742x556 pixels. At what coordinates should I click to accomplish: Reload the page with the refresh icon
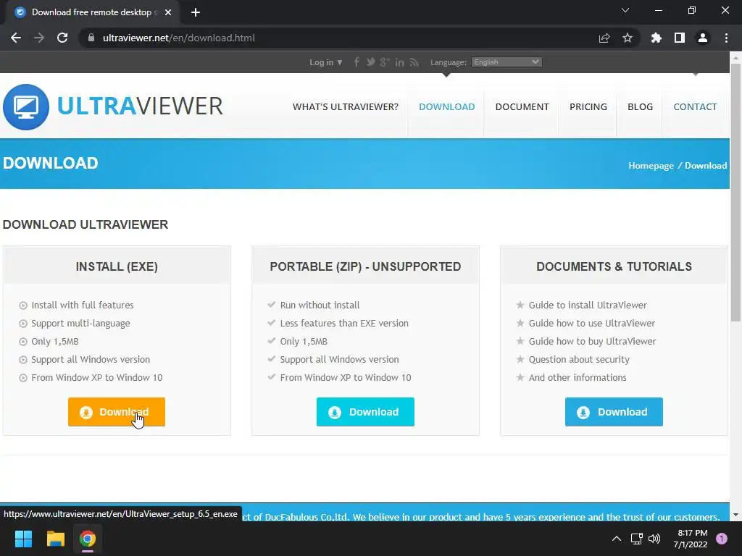pos(62,38)
